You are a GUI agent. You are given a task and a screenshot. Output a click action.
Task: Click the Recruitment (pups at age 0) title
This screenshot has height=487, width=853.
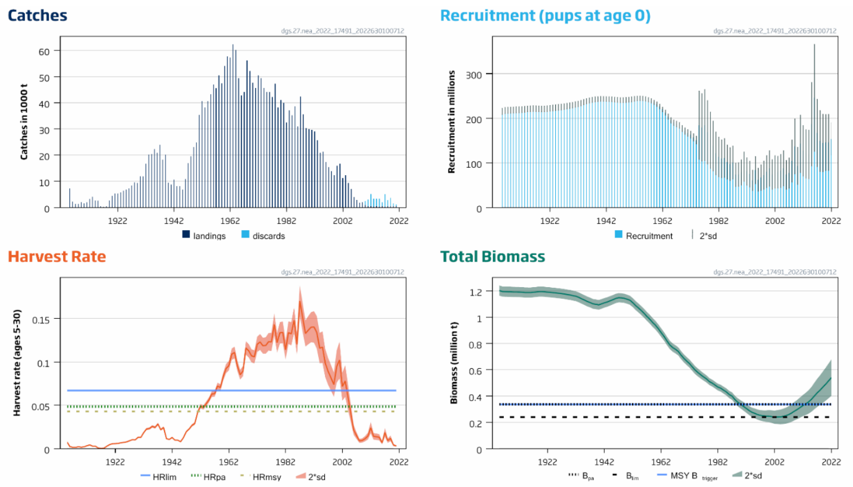point(545,16)
